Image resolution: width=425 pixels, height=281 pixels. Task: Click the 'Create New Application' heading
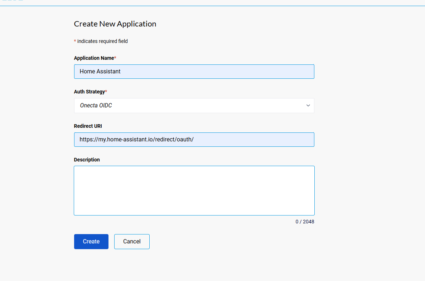(x=115, y=24)
